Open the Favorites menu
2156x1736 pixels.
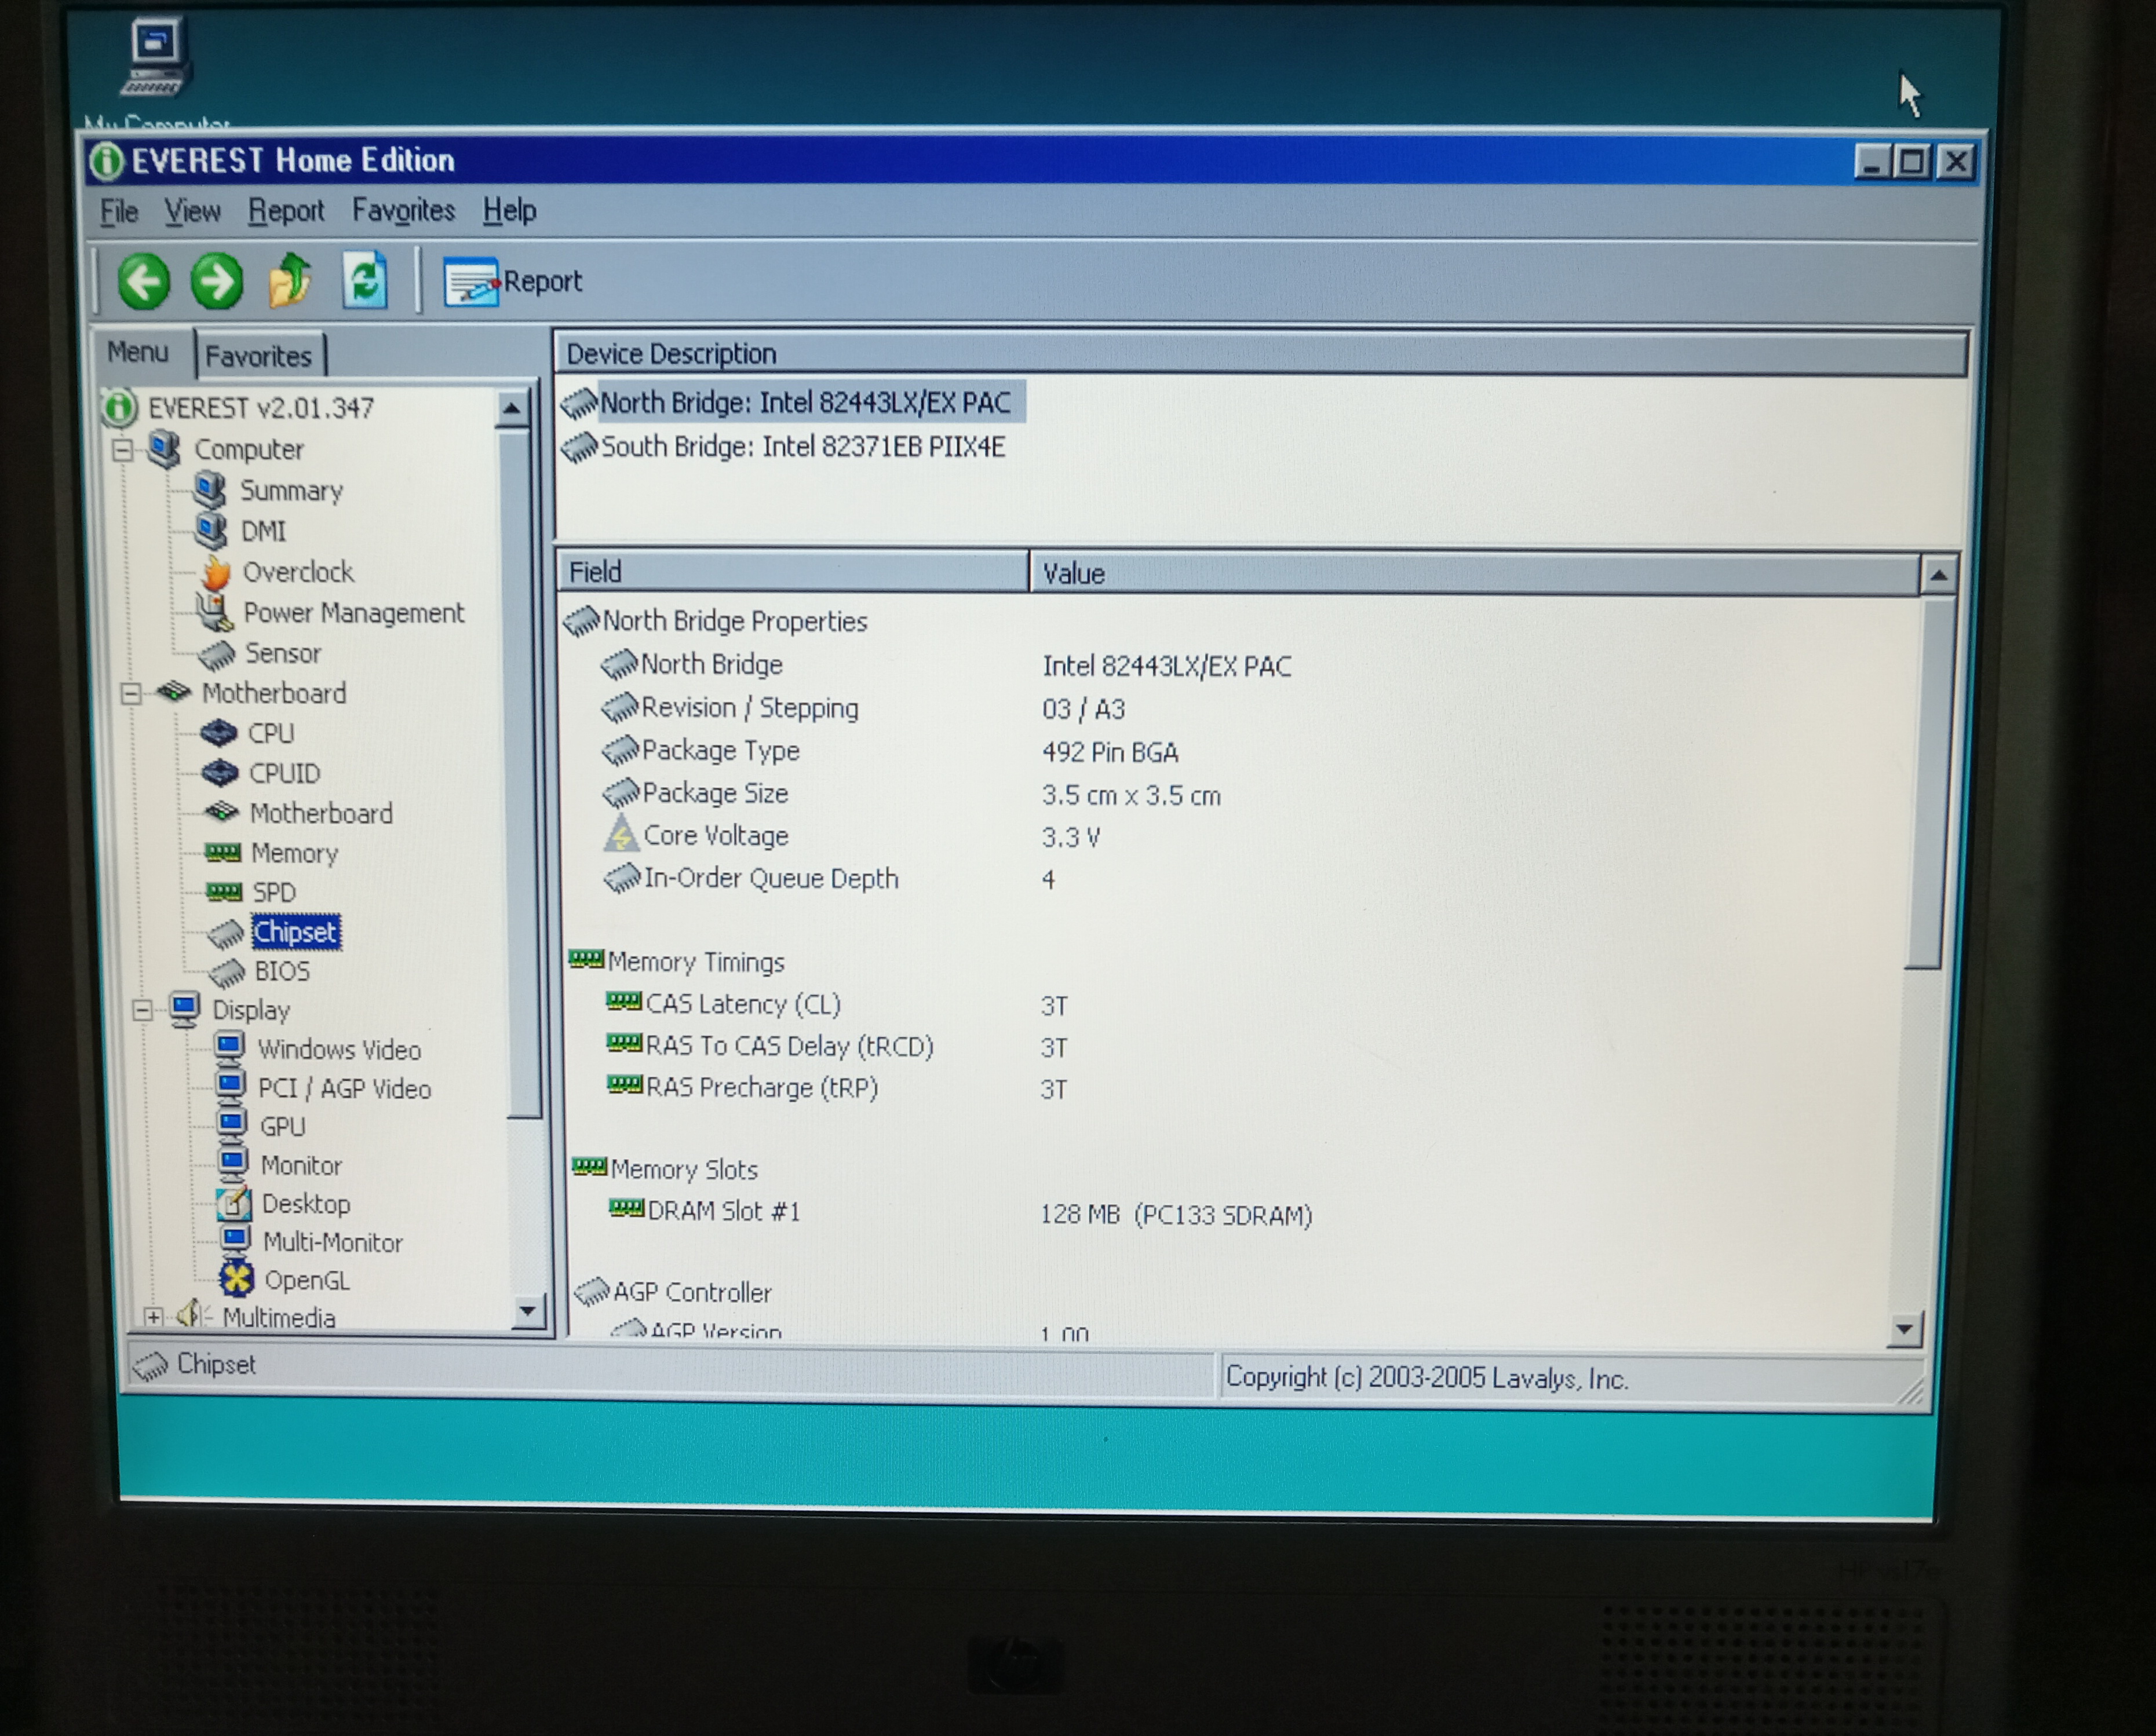[403, 211]
